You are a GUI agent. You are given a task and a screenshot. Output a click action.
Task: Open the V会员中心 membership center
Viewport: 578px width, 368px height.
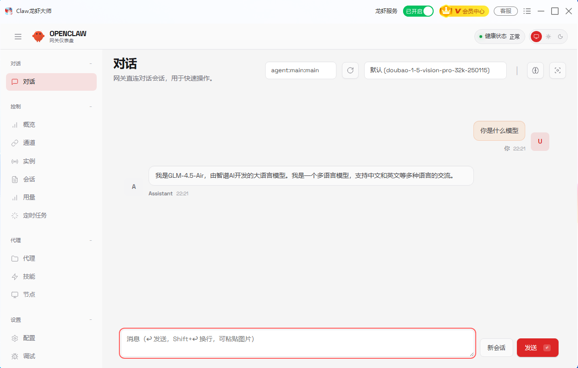click(464, 11)
